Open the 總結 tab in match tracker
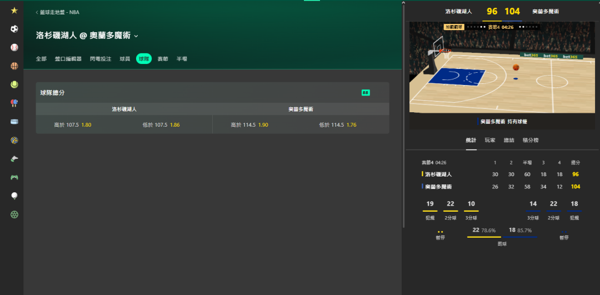This screenshot has height=295, width=600. point(509,141)
